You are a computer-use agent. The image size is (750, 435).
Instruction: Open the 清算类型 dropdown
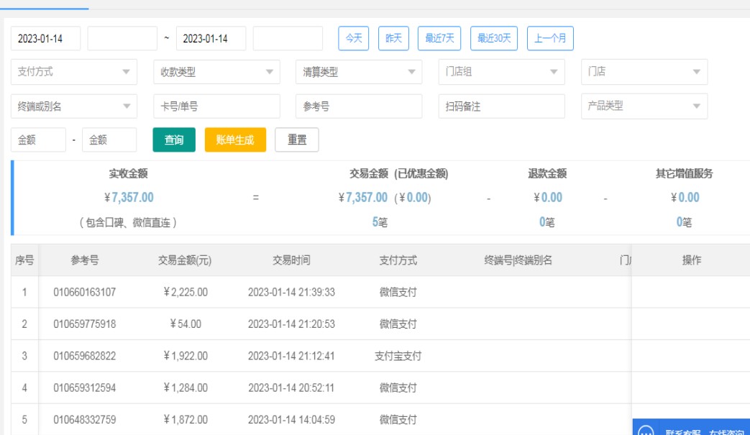[358, 72]
